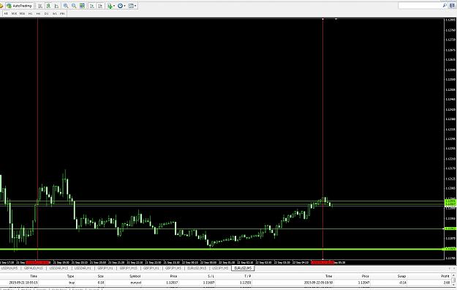Sort trades by the T / P column
The height and width of the screenshot is (290, 457).
tap(247, 276)
